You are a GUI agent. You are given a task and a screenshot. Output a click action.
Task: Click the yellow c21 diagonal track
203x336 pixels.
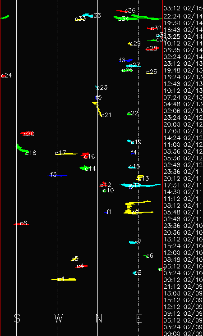[x=98, y=109]
